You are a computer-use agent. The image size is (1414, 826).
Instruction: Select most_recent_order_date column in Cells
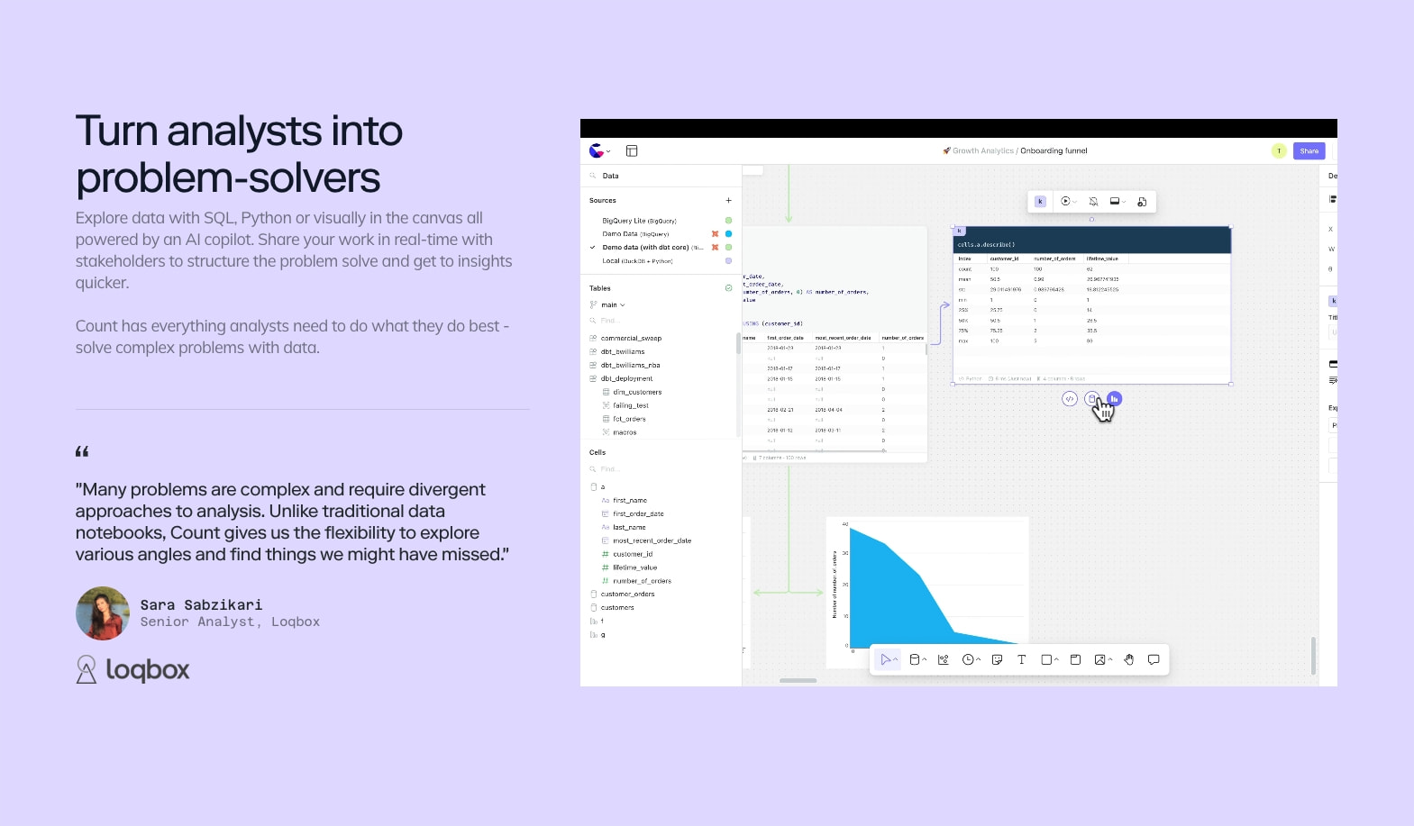pos(652,541)
